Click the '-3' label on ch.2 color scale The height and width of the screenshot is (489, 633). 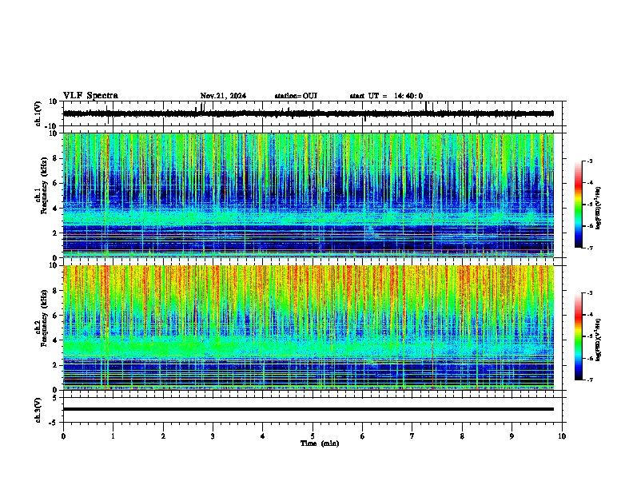(589, 293)
